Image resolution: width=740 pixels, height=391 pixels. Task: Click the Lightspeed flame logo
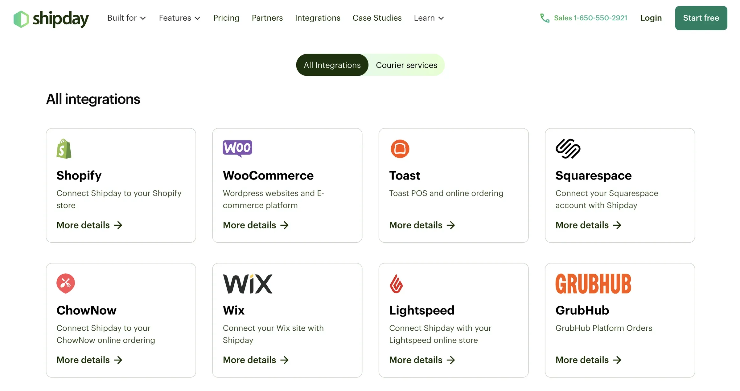pyautogui.click(x=396, y=284)
